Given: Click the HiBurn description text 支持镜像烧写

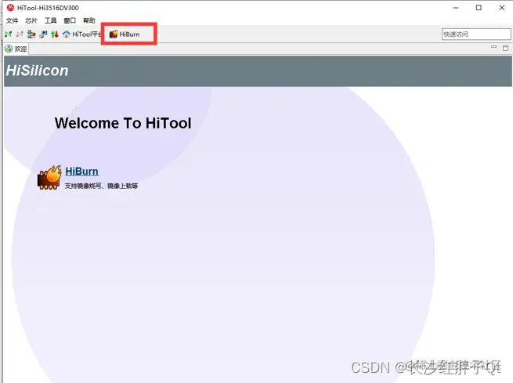Looking at the screenshot, I should click(101, 186).
